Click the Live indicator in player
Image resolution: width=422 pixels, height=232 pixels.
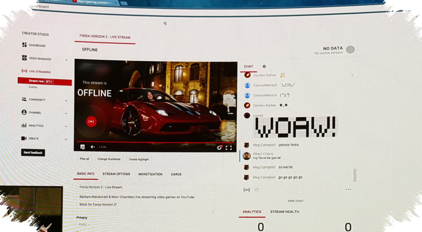pyautogui.click(x=103, y=147)
